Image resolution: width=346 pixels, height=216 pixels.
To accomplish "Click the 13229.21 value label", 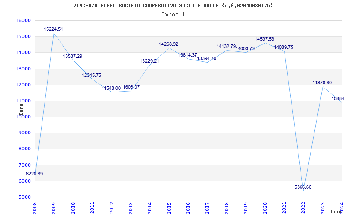I will click(x=149, y=61).
